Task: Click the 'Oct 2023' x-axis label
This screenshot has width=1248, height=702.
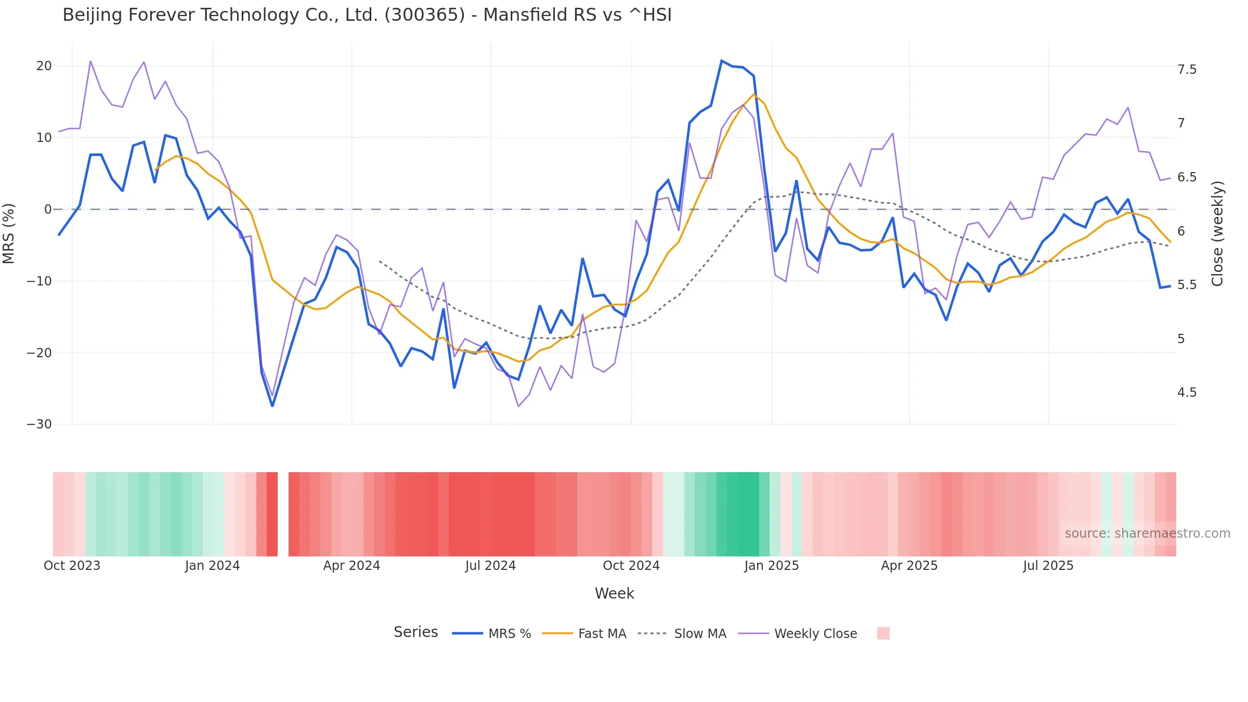Action: point(72,566)
